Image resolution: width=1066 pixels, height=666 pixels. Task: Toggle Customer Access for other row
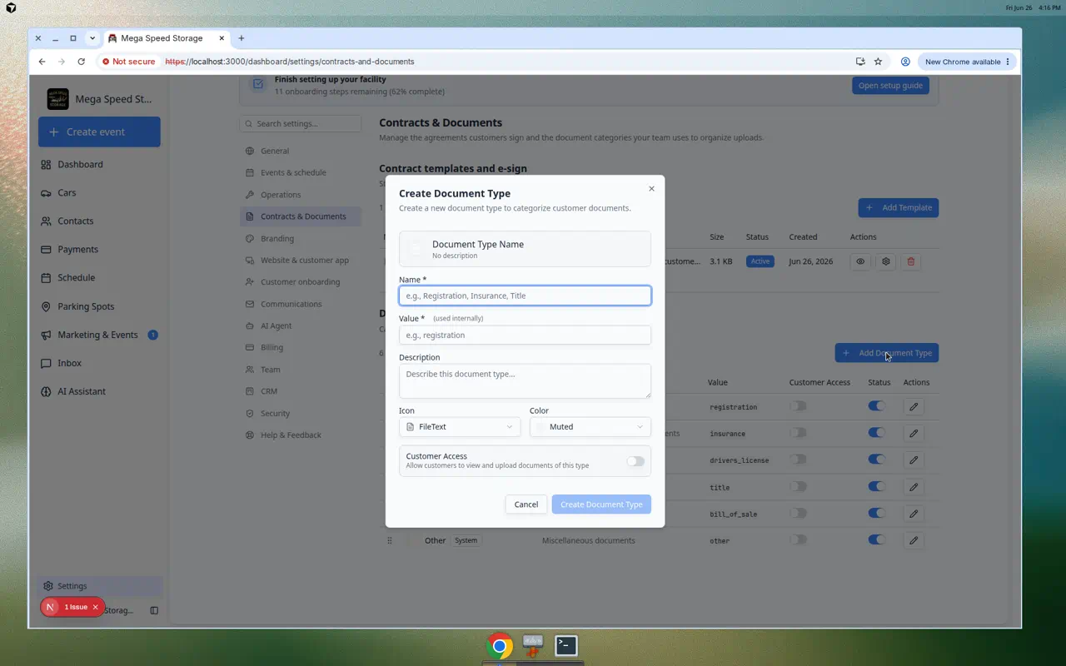coord(799,539)
